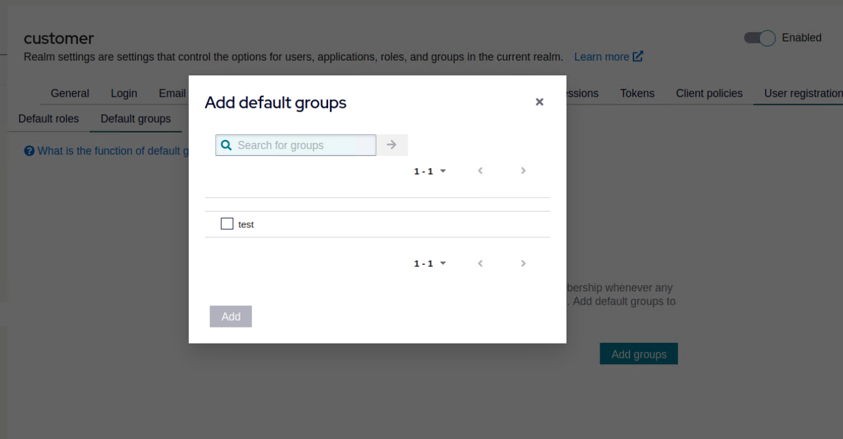Click the Add groups button
Image resolution: width=843 pixels, height=439 pixels.
point(638,354)
